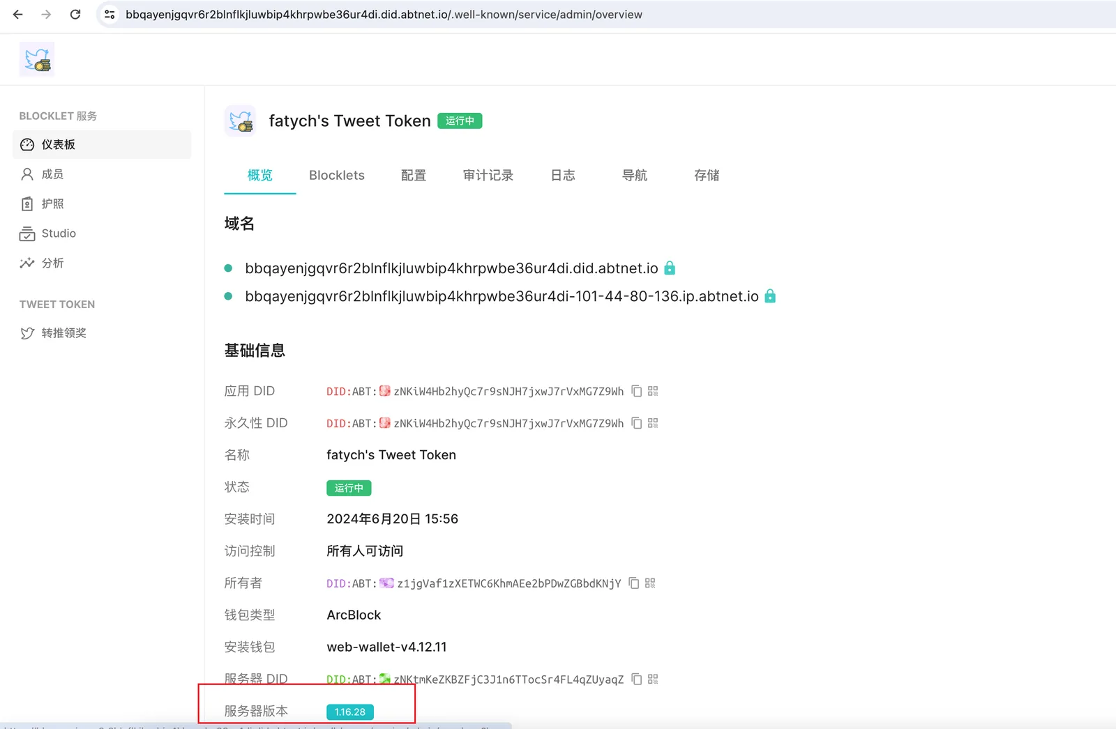Click the app avatar beside fatych's Tweet Token
The image size is (1116, 729).
tap(241, 121)
